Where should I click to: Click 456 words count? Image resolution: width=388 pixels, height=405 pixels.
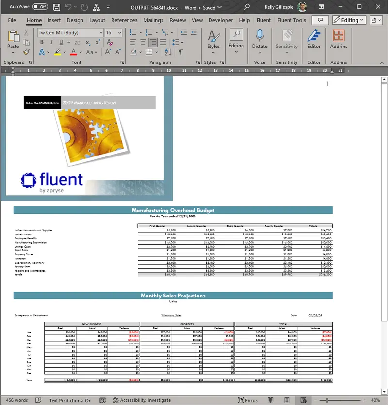click(17, 400)
